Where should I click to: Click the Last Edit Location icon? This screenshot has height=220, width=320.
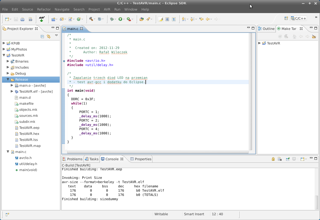click(x=201, y=19)
